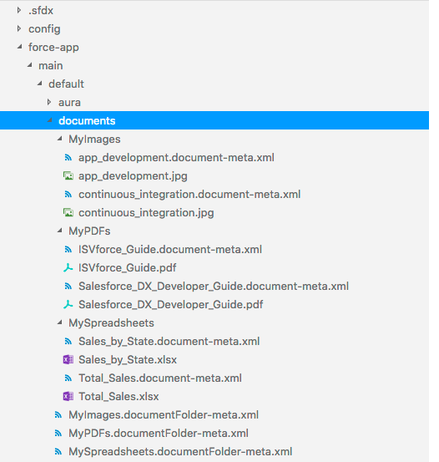Expand the aura folder arrow
Viewport: 439px width, 462px height.
49,102
